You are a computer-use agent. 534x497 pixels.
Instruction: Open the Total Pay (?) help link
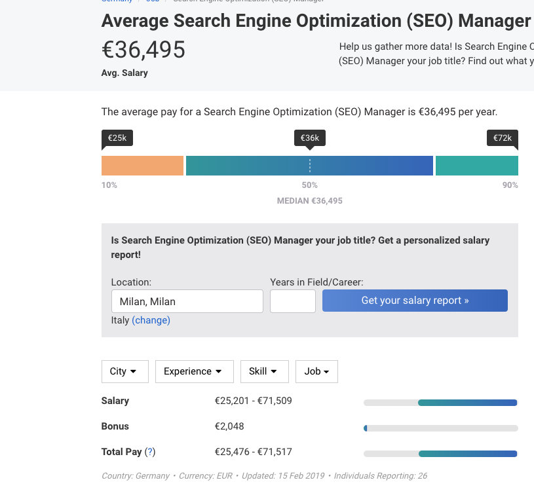(150, 452)
